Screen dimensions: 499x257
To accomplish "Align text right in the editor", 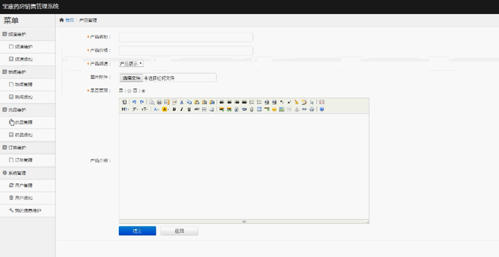I will (237, 102).
